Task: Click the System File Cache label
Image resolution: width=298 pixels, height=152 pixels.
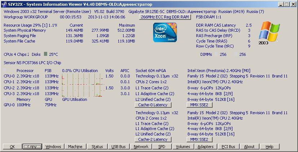Action: click(19, 41)
